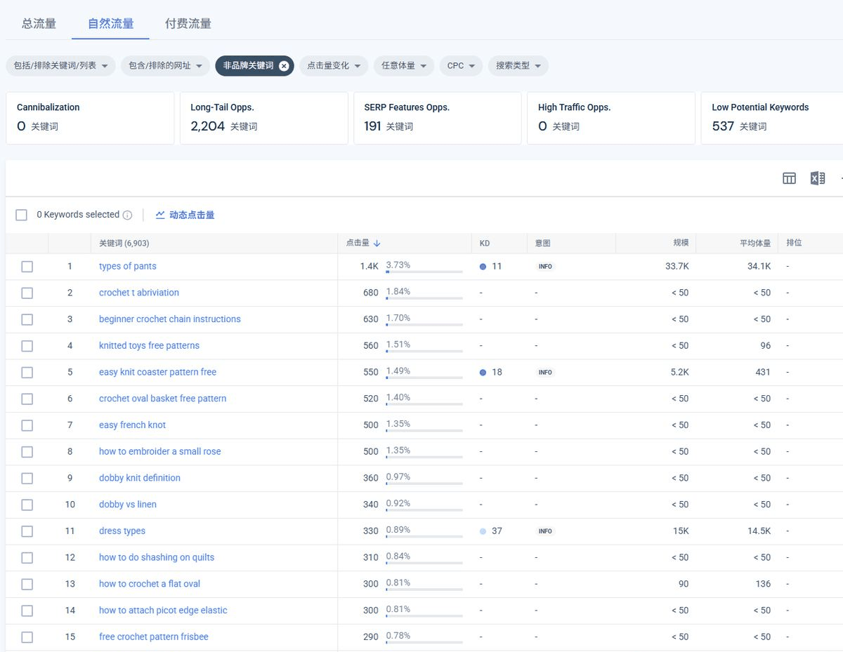Viewport: 843px width, 652px height.
Task: Open the 包括/排除关键词/列表 dropdown
Action: click(x=60, y=66)
